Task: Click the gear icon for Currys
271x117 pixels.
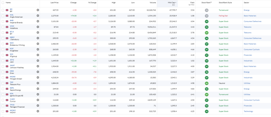Action: coord(38,100)
